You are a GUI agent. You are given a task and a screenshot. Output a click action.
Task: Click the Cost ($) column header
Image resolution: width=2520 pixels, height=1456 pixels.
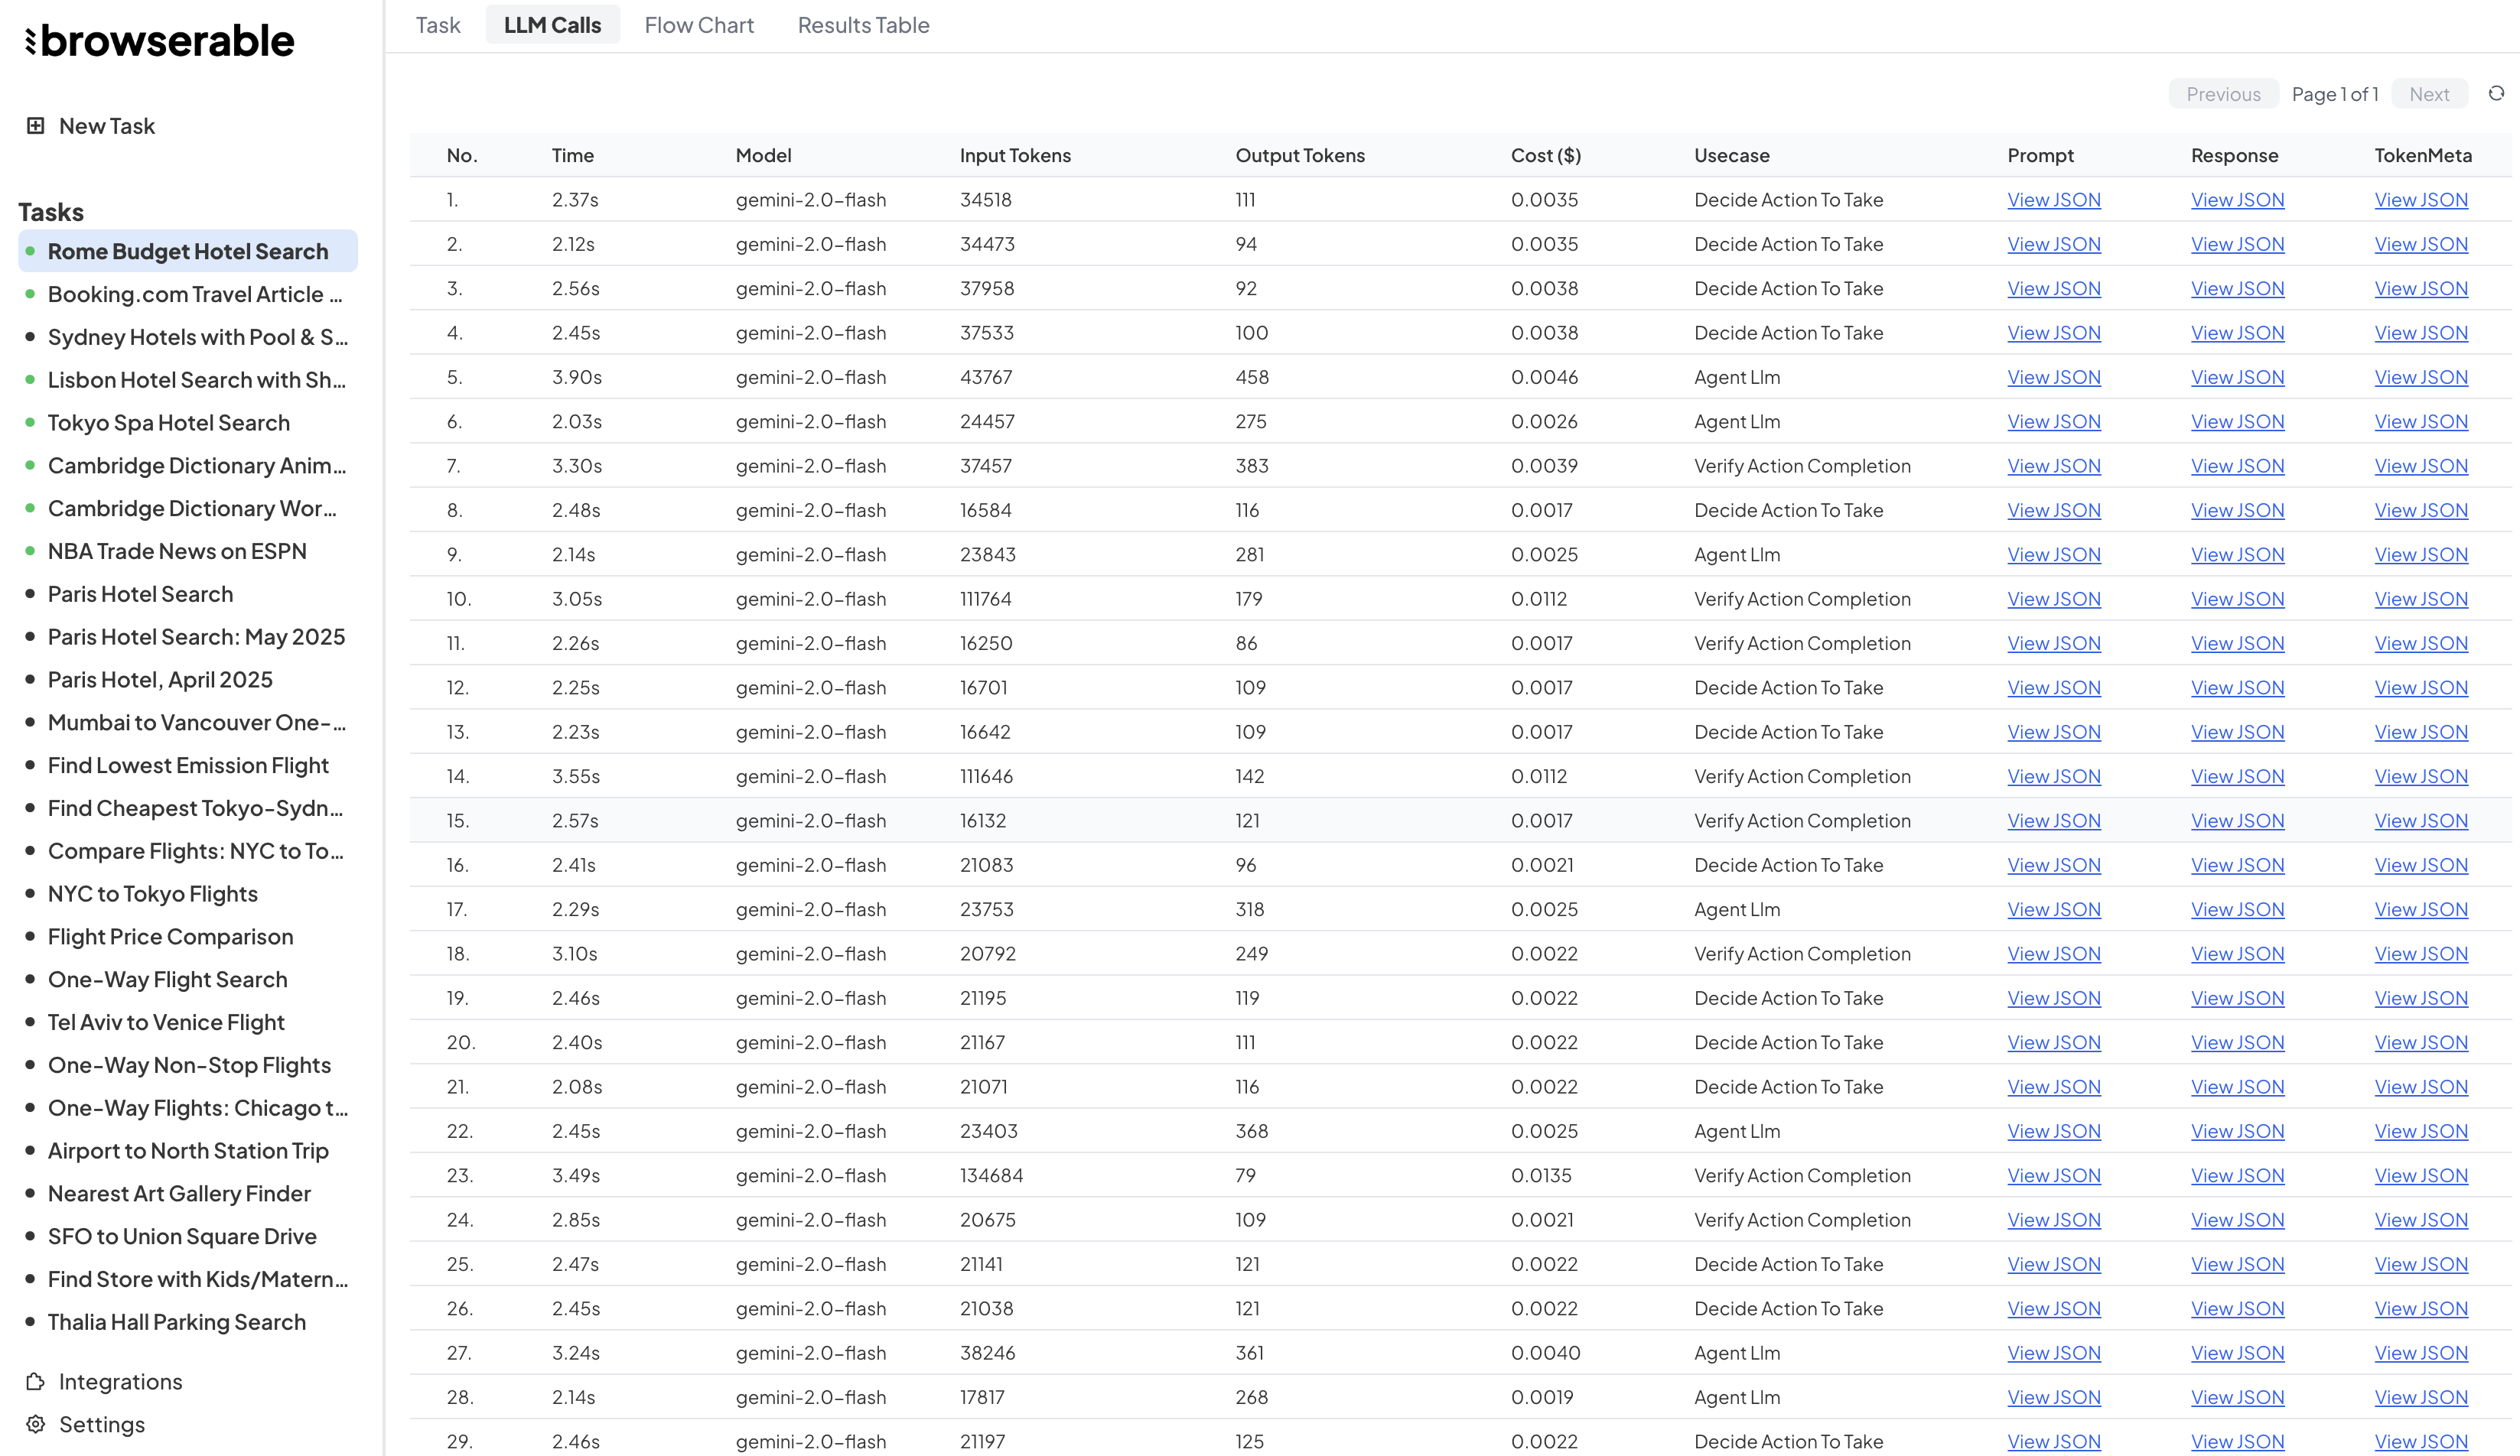point(1545,155)
